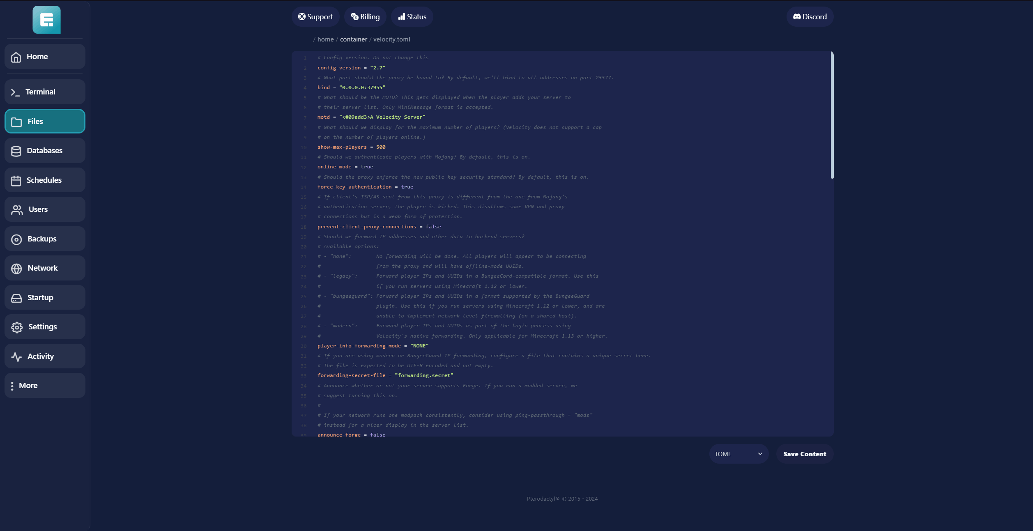Viewport: 1033px width, 531px height.
Task: Open the Backups section
Action: click(x=45, y=239)
